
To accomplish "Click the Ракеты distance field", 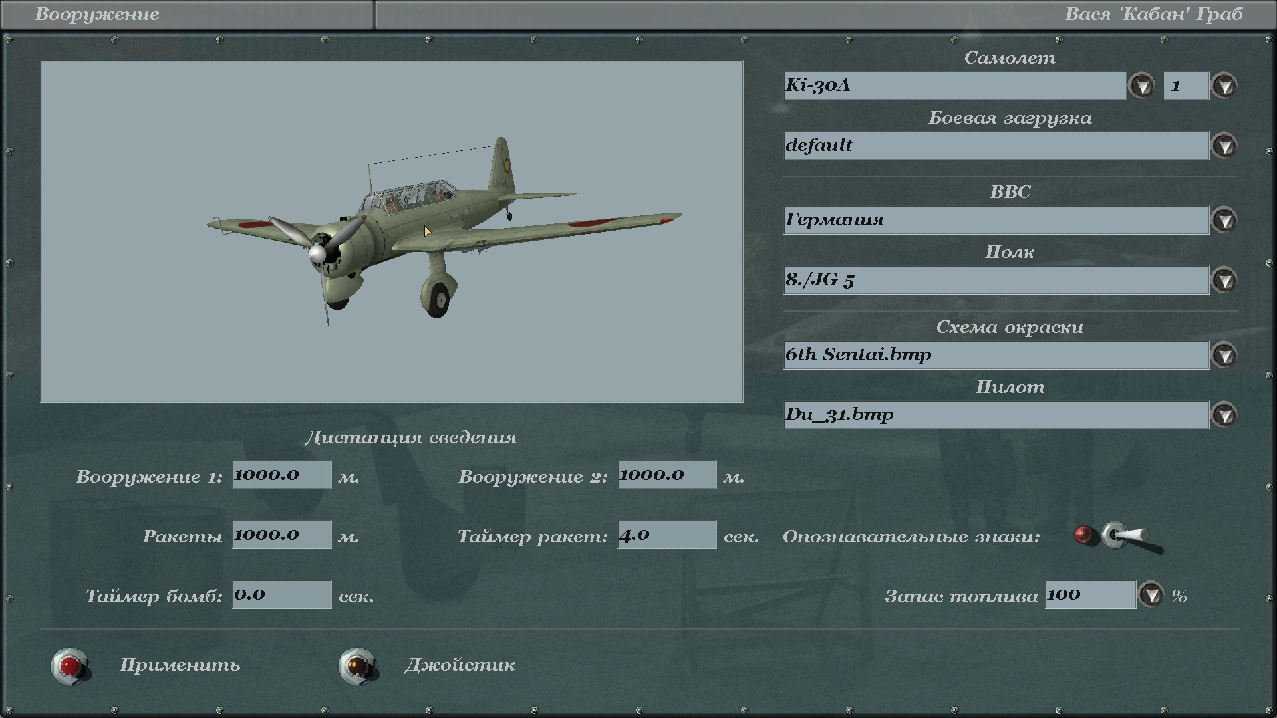I will [x=281, y=535].
